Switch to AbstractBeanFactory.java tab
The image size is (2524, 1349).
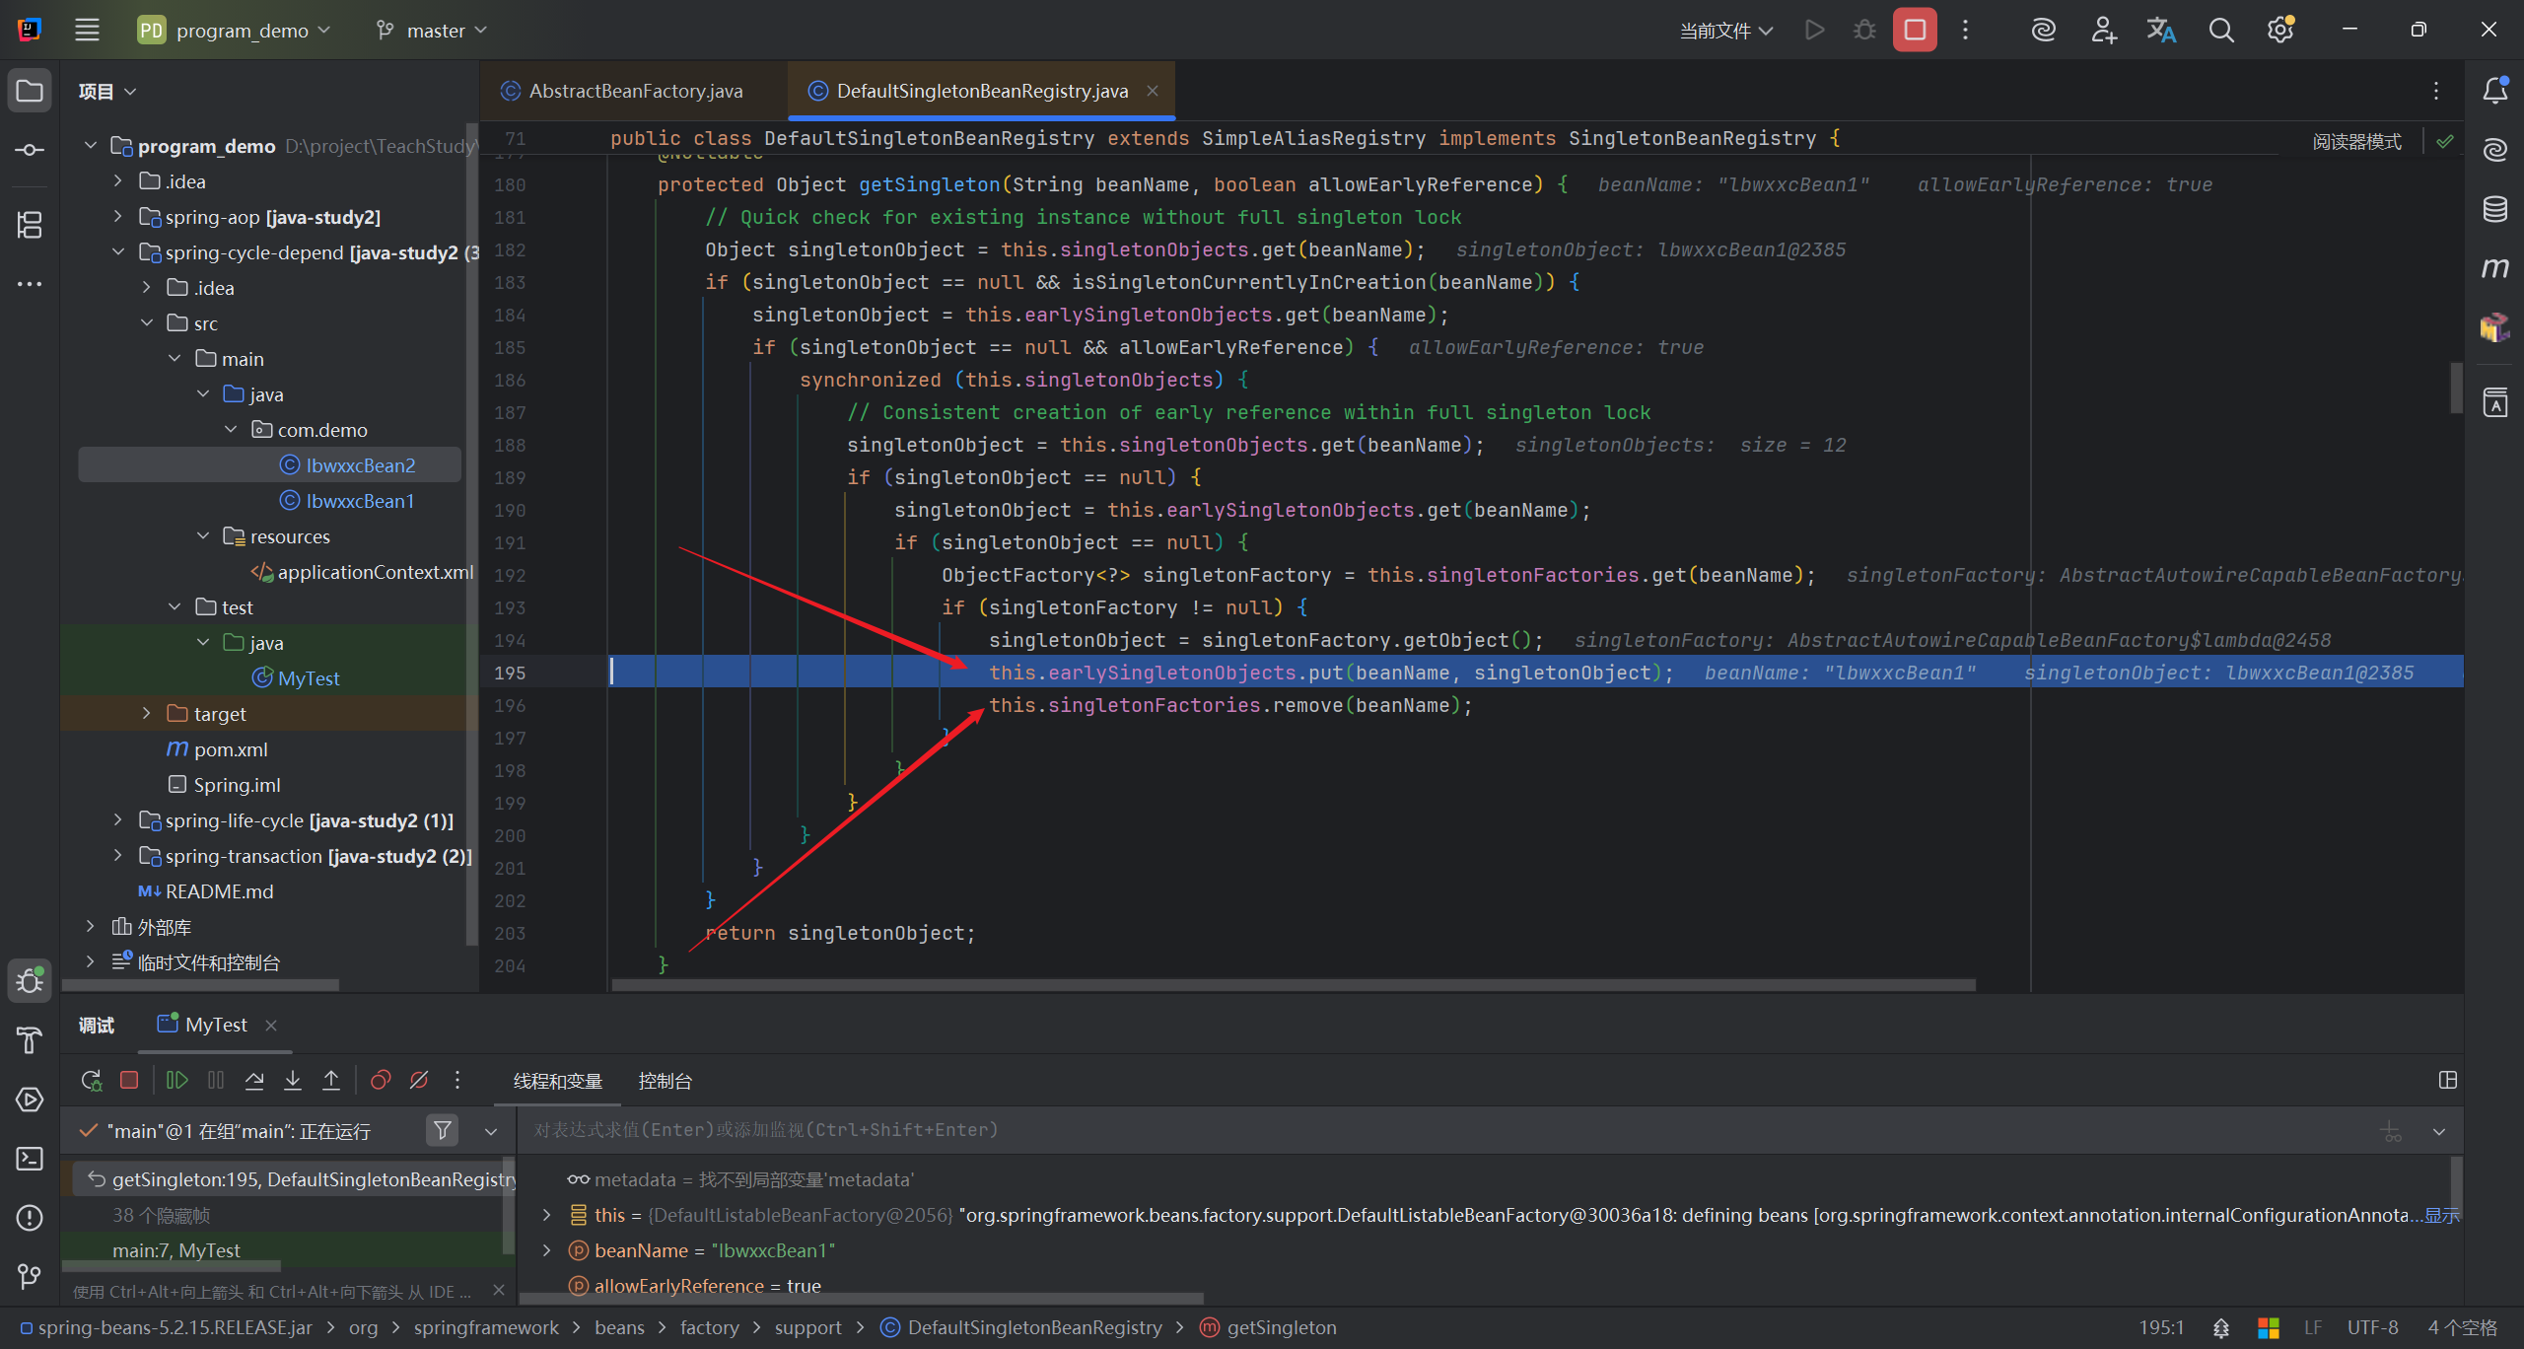click(x=635, y=91)
